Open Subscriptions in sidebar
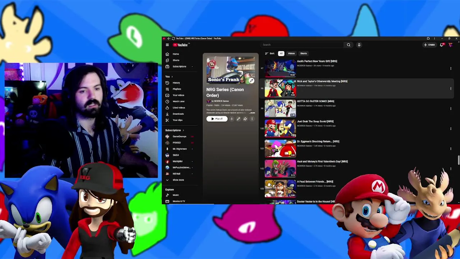Image resolution: width=460 pixels, height=259 pixels. click(x=180, y=67)
